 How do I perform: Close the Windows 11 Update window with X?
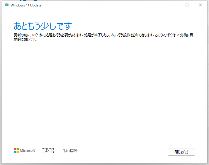click(200, 5)
